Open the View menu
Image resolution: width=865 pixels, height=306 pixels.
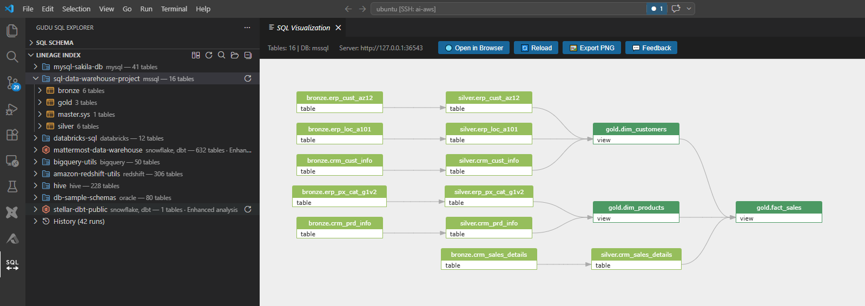(107, 9)
